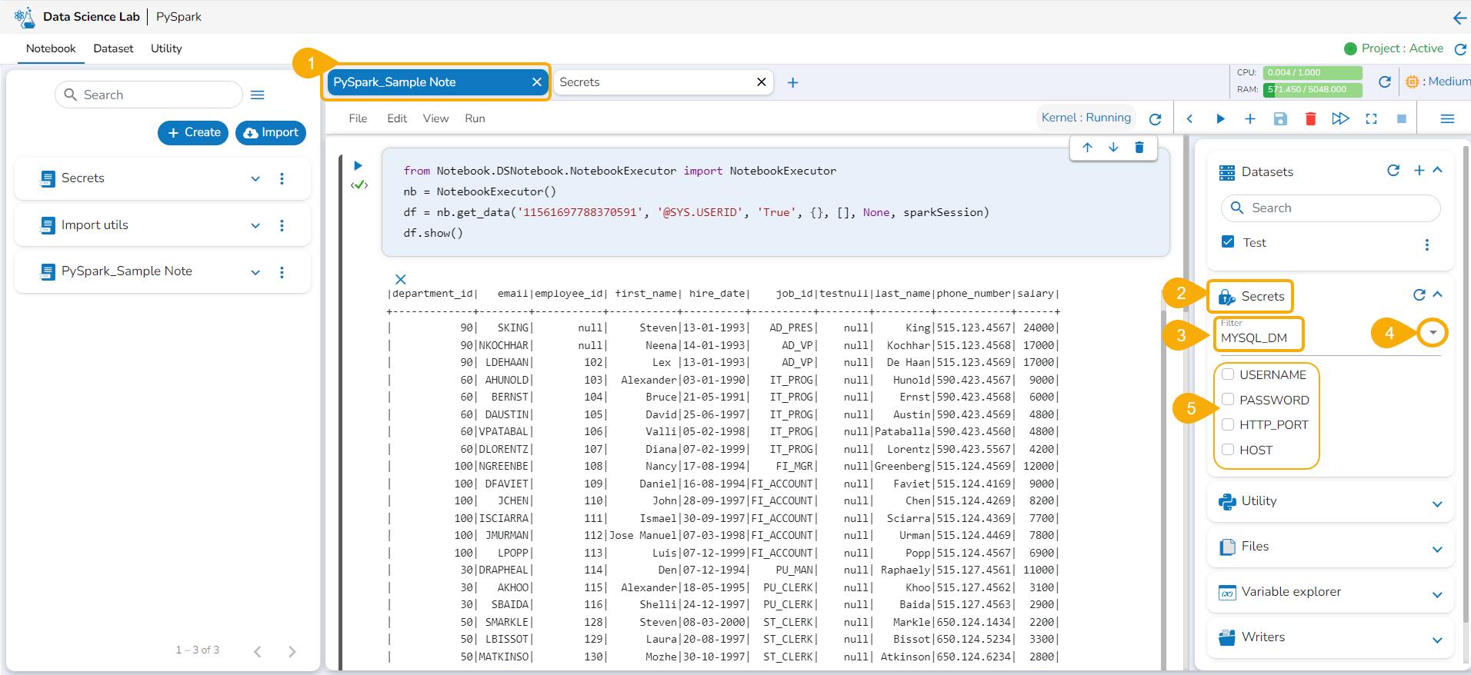Image resolution: width=1471 pixels, height=675 pixels.
Task: Run all cells with the fast-forward icon
Action: 1340,118
